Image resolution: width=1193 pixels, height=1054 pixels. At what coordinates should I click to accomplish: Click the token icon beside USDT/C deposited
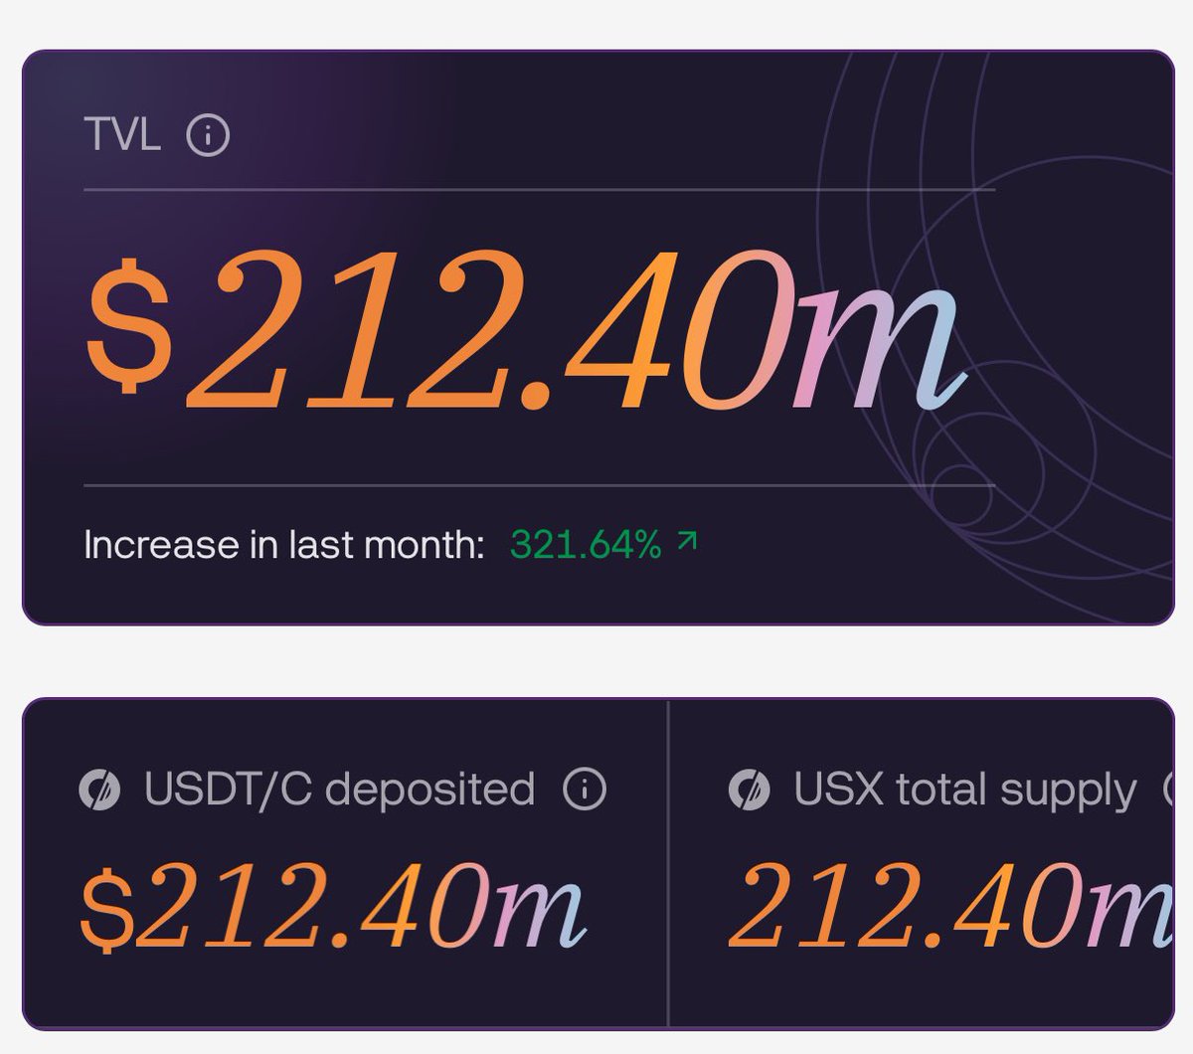pyautogui.click(x=99, y=790)
